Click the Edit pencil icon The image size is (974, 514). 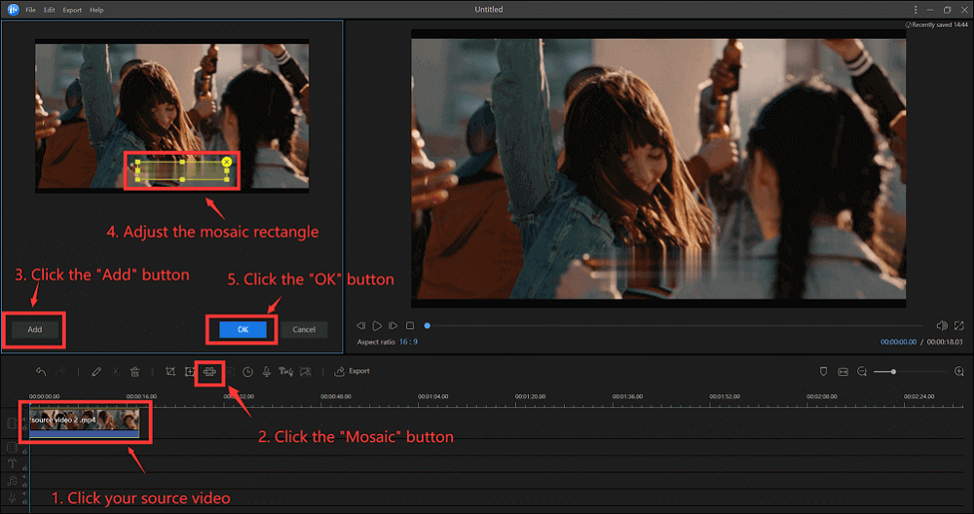pos(96,371)
